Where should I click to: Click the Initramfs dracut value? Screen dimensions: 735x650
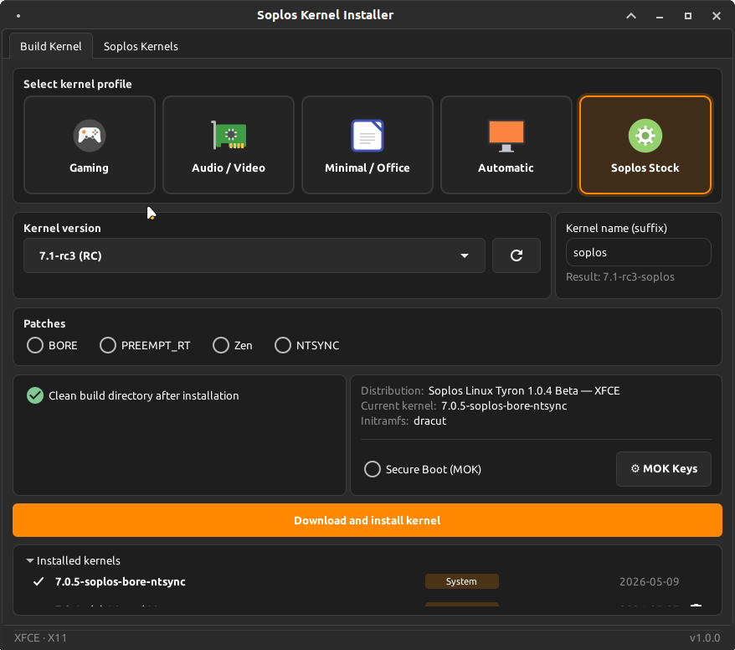[x=429, y=420]
